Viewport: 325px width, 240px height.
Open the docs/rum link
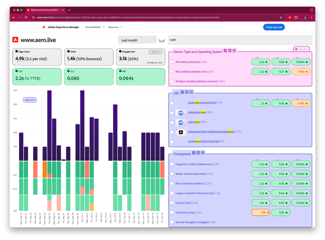(x=193, y=122)
